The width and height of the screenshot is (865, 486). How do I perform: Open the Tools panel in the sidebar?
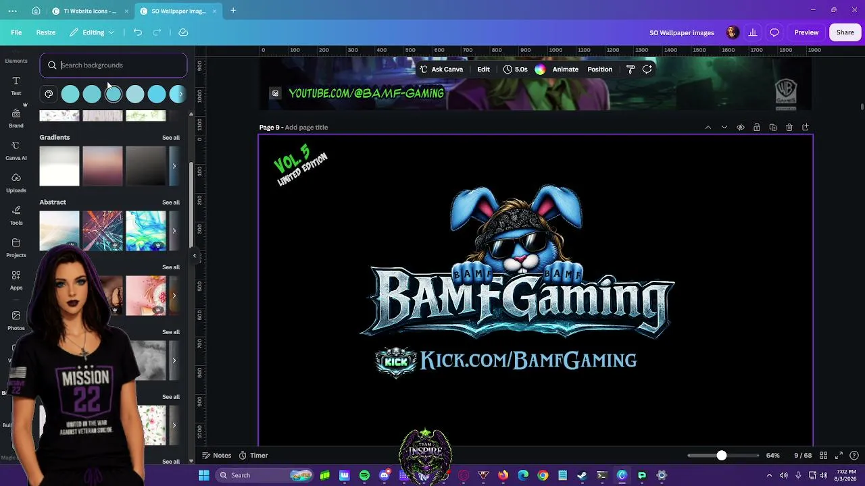pyautogui.click(x=16, y=215)
